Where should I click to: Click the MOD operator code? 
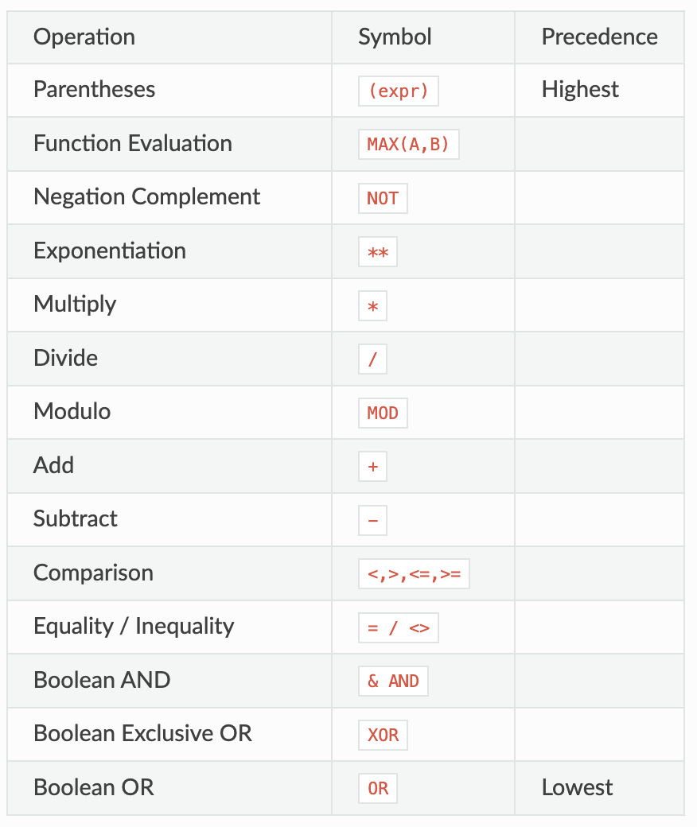tap(383, 413)
